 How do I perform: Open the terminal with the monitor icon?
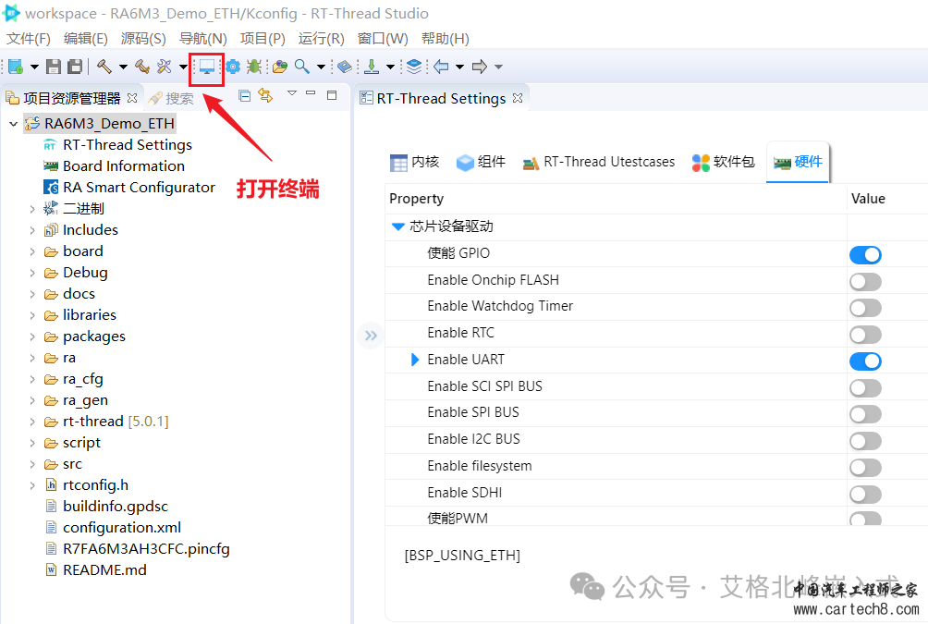206,67
